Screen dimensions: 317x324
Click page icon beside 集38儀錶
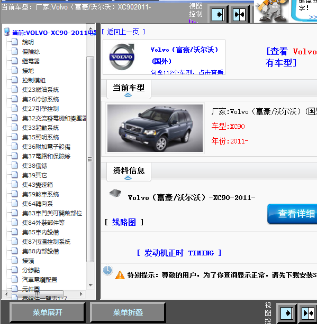click(x=15, y=165)
